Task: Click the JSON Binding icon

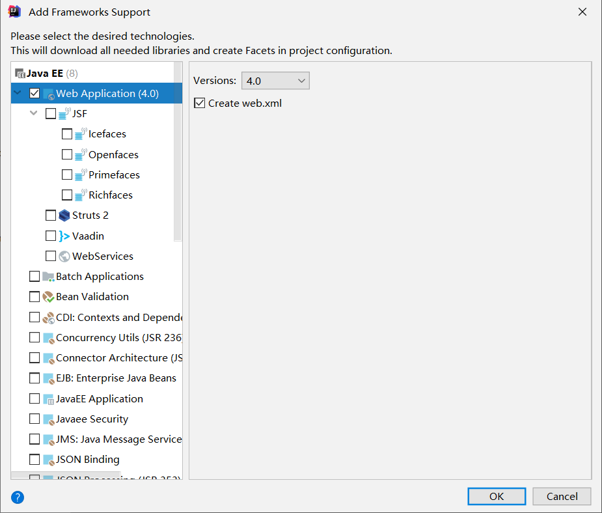Action: (48, 460)
